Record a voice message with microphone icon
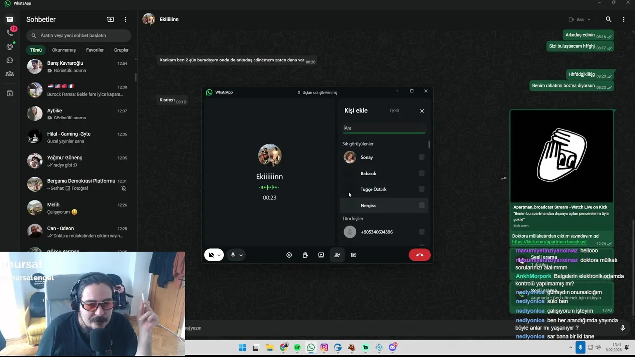635x357 pixels. [x=622, y=328]
